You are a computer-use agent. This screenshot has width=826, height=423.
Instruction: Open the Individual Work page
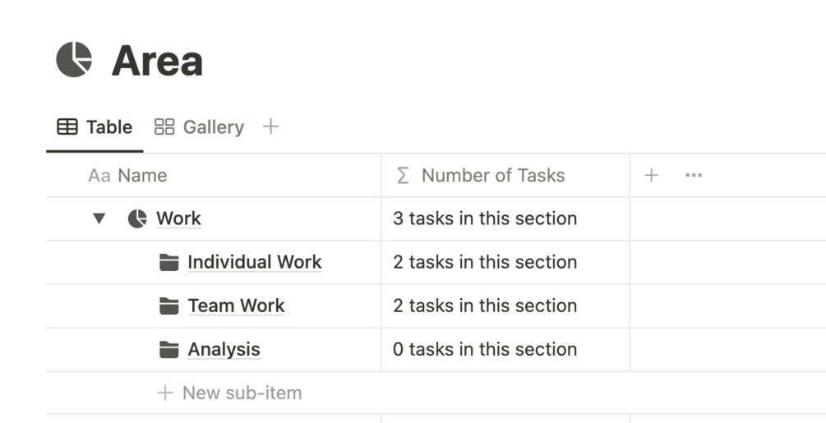[x=254, y=262]
